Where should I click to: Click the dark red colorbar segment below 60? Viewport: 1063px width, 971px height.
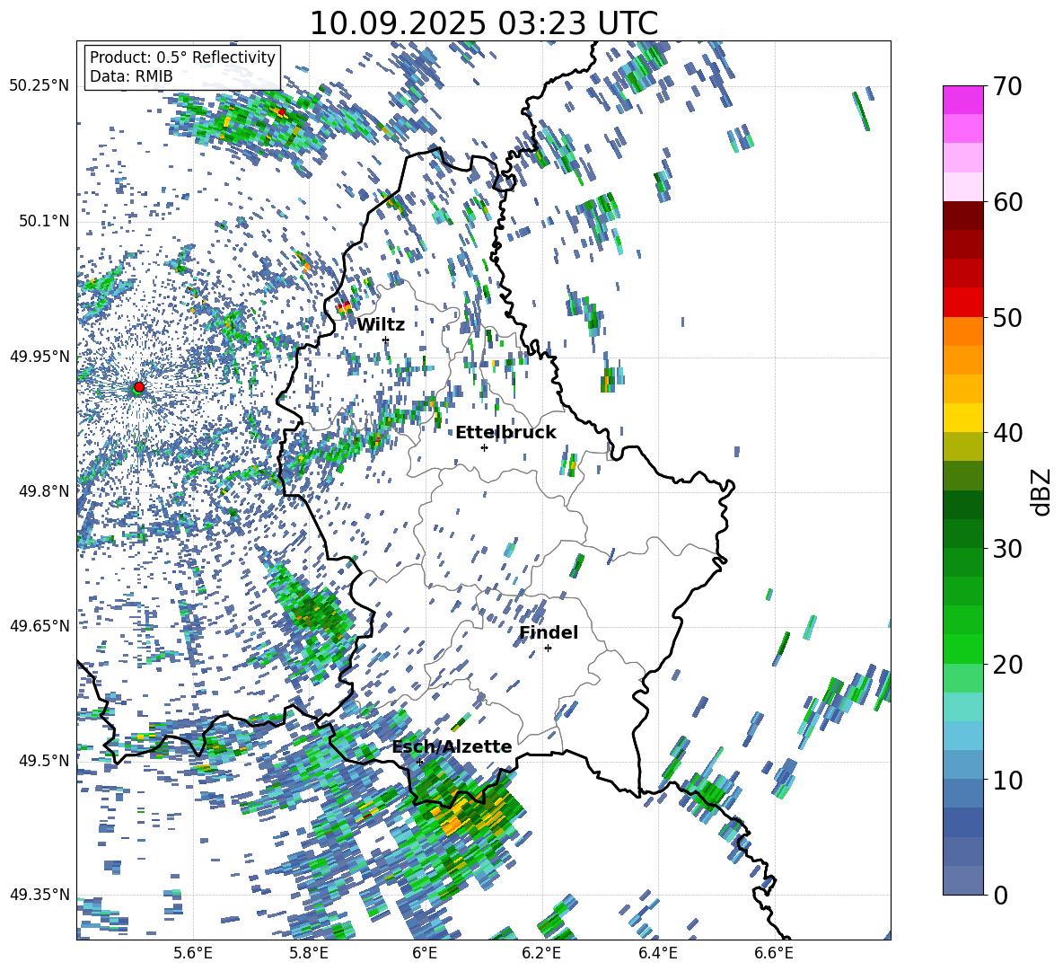pyautogui.click(x=963, y=216)
